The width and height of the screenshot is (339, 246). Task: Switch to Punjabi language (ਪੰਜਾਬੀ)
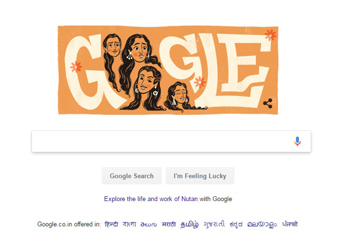click(x=290, y=224)
